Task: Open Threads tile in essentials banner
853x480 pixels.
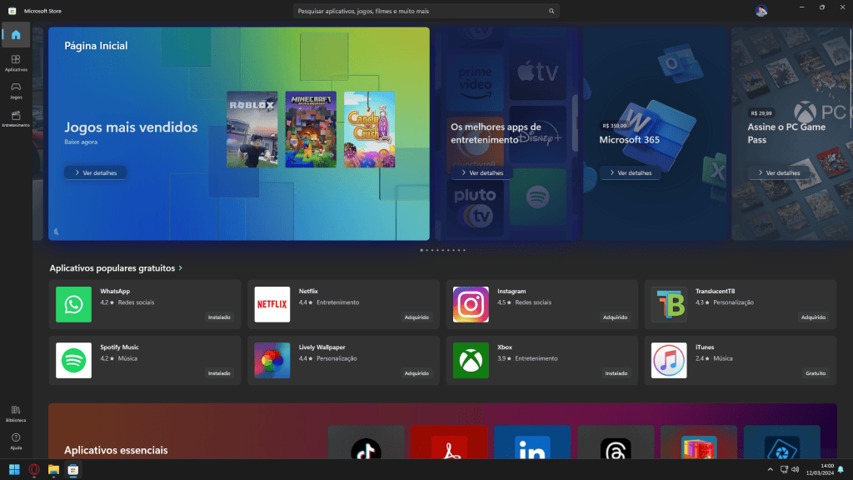Action: point(616,442)
